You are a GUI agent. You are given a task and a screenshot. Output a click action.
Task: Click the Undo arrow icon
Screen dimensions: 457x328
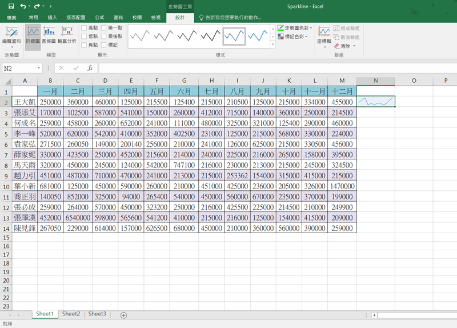coord(23,6)
